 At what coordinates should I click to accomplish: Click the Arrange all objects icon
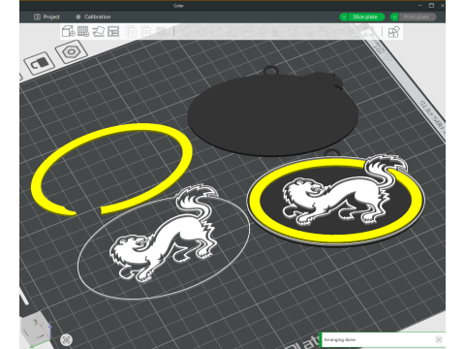tap(113, 31)
